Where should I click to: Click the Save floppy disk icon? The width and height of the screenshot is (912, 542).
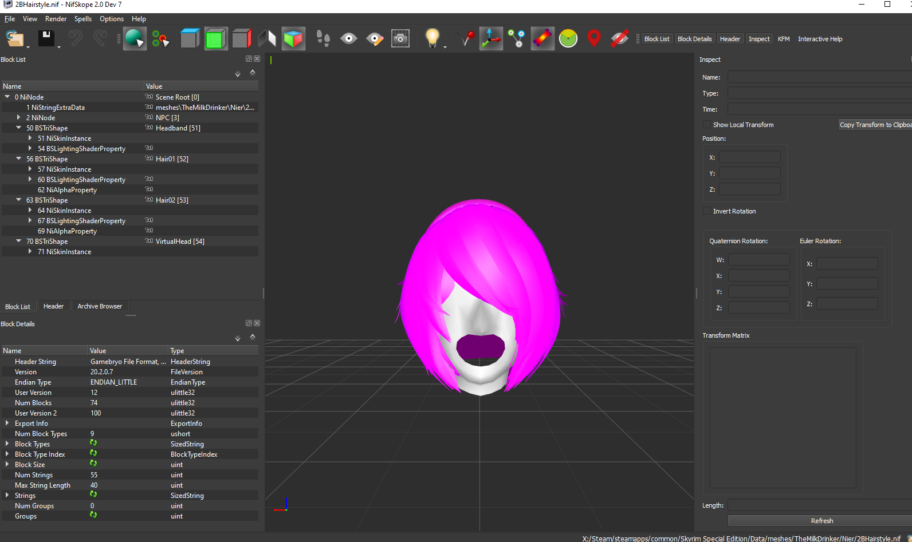46,38
